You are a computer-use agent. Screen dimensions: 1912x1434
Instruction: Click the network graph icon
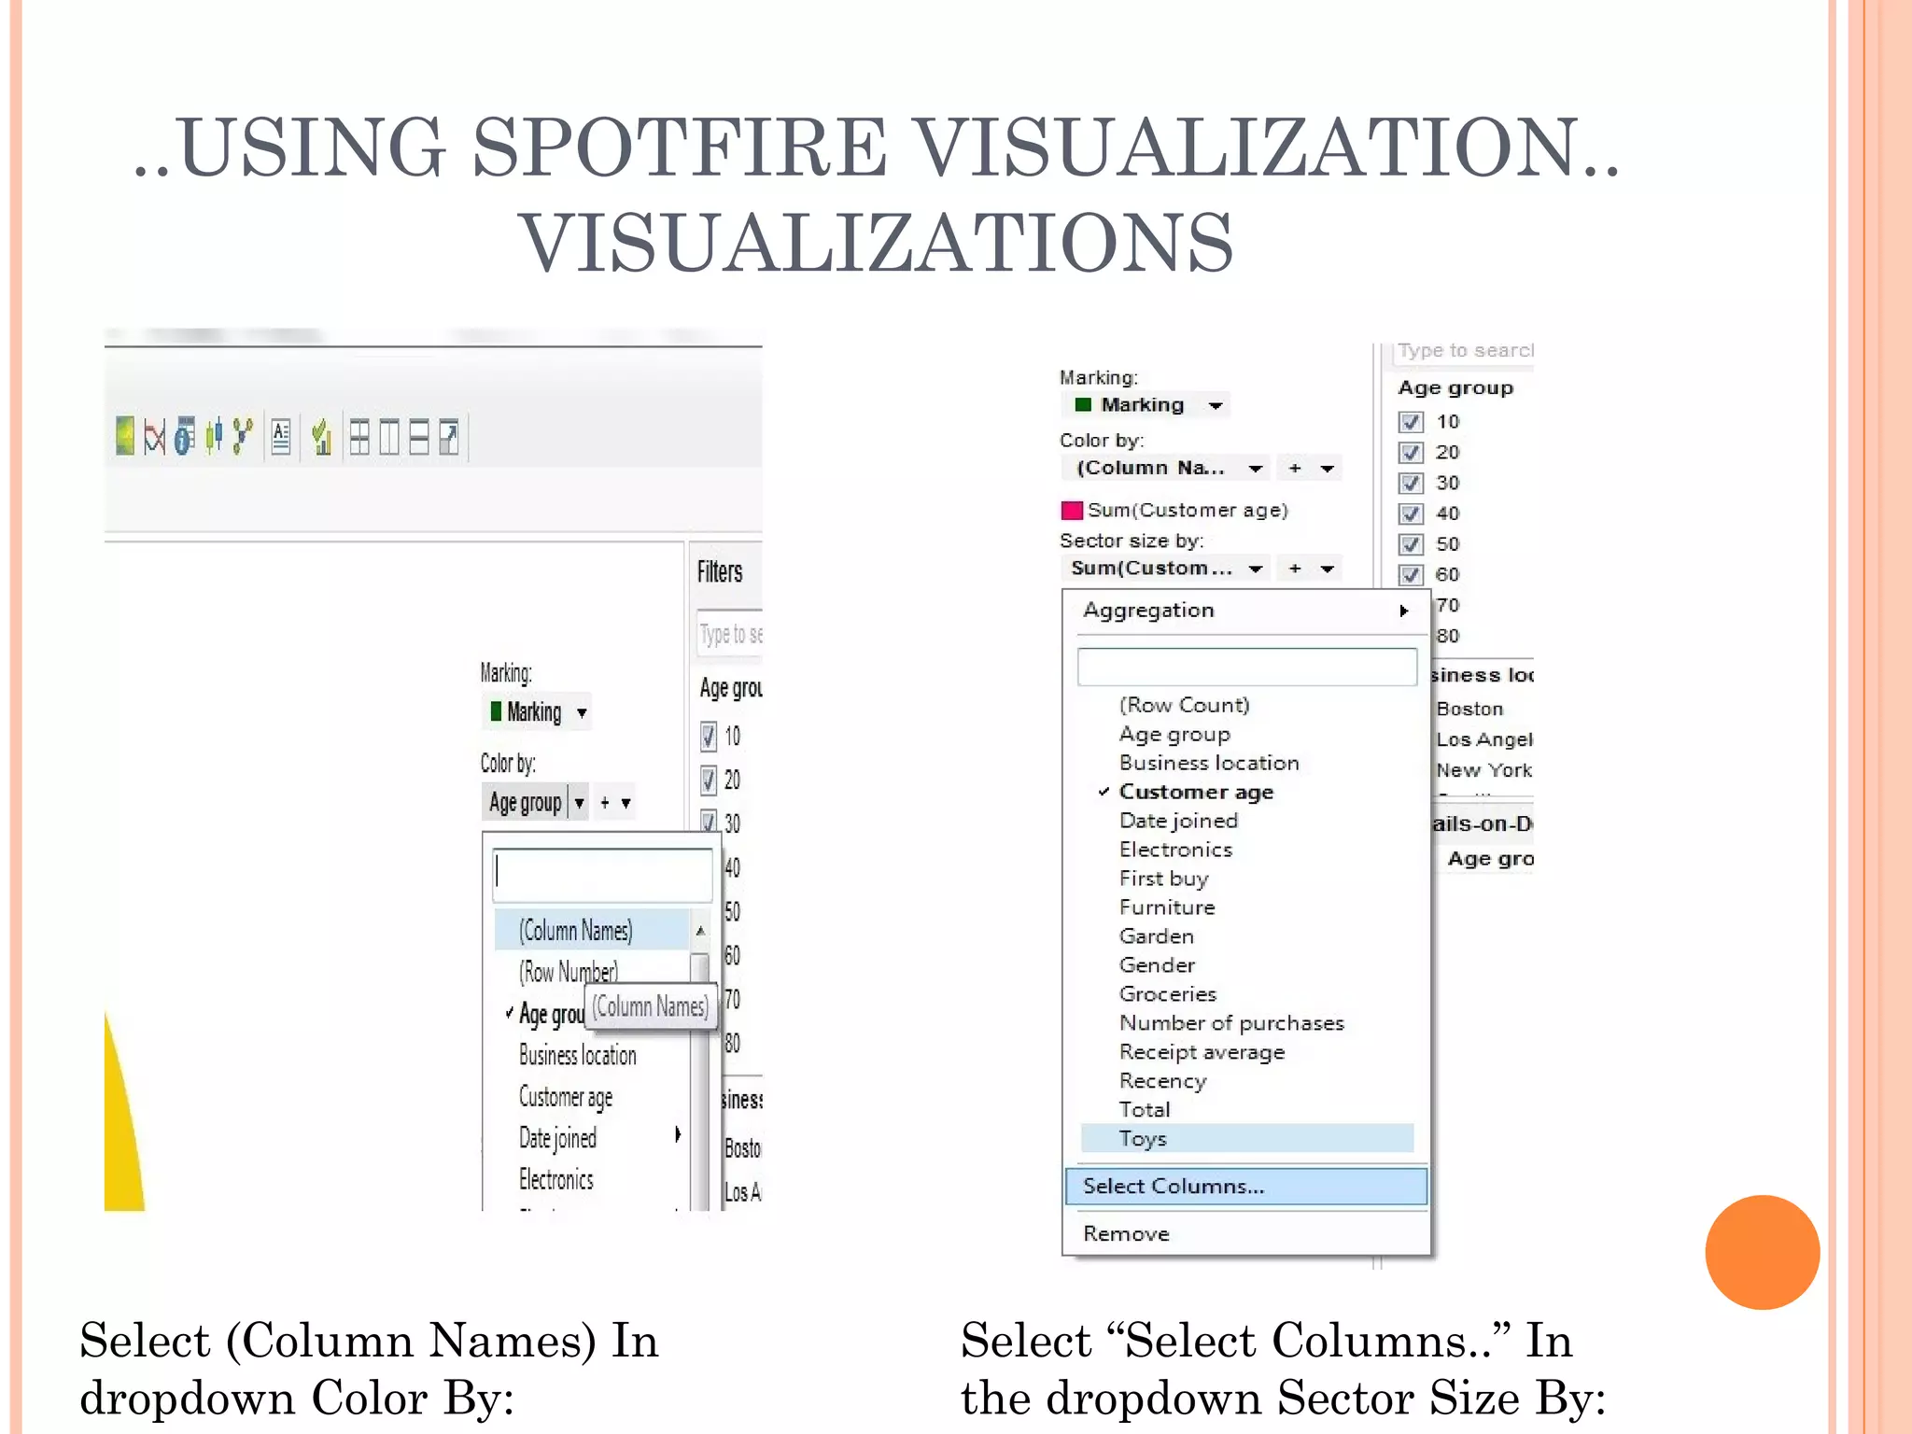pyautogui.click(x=243, y=436)
